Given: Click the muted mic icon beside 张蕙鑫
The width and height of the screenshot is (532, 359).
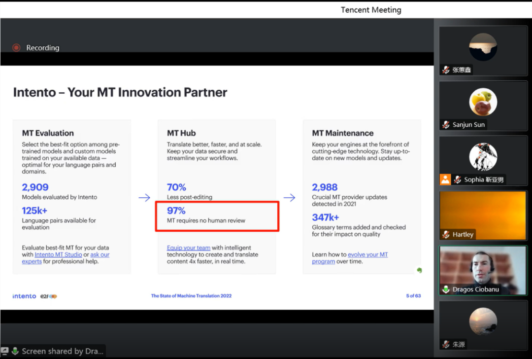Looking at the screenshot, I should click(x=446, y=70).
